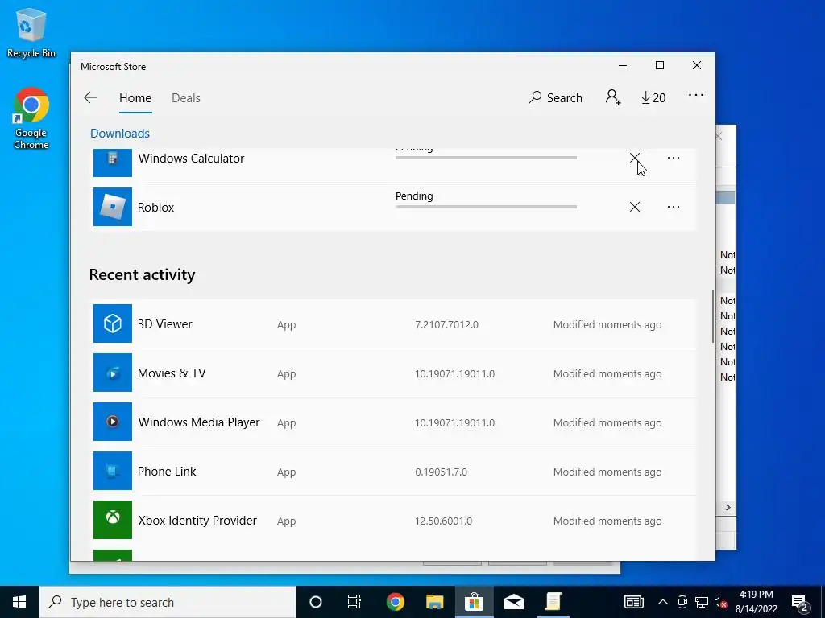Select the Movies & TV name text
The width and height of the screenshot is (825, 618).
click(172, 373)
